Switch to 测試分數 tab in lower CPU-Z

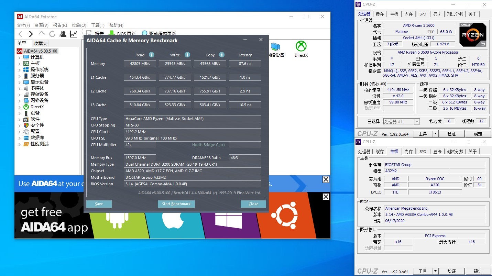click(x=455, y=152)
